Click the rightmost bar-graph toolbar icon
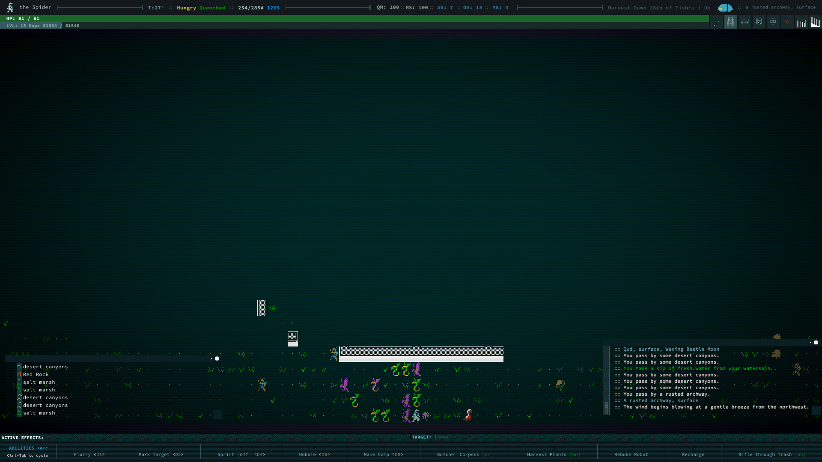 pos(815,22)
